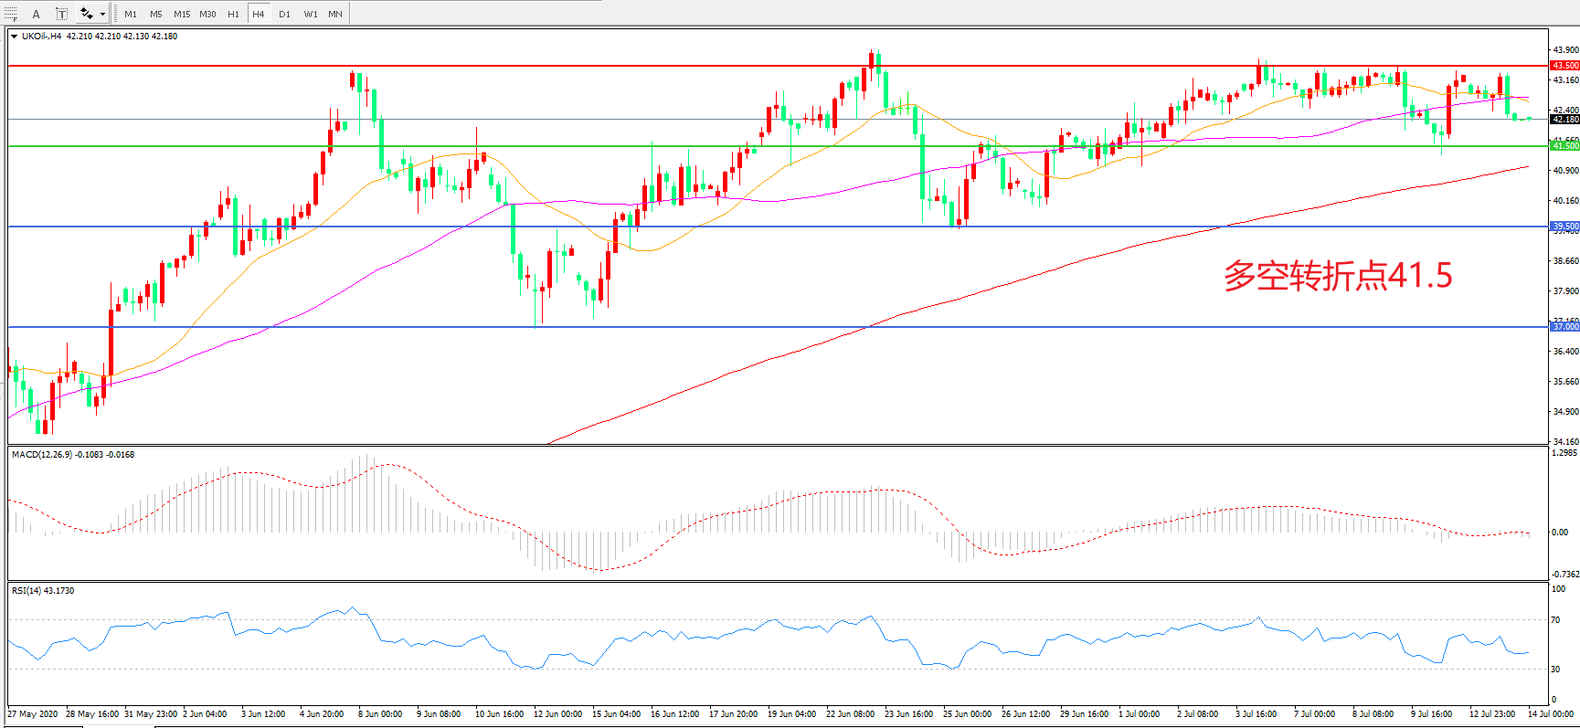Viewport: 1580px width, 728px height.
Task: Switch chart to M5 timeframe
Action: 156,14
